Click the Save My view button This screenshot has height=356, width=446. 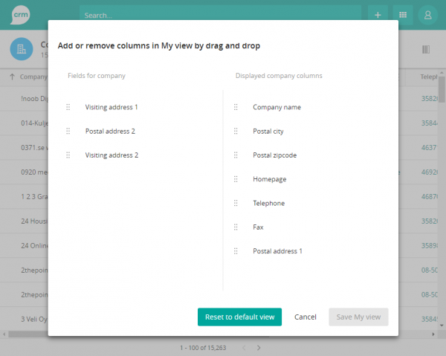click(x=358, y=317)
